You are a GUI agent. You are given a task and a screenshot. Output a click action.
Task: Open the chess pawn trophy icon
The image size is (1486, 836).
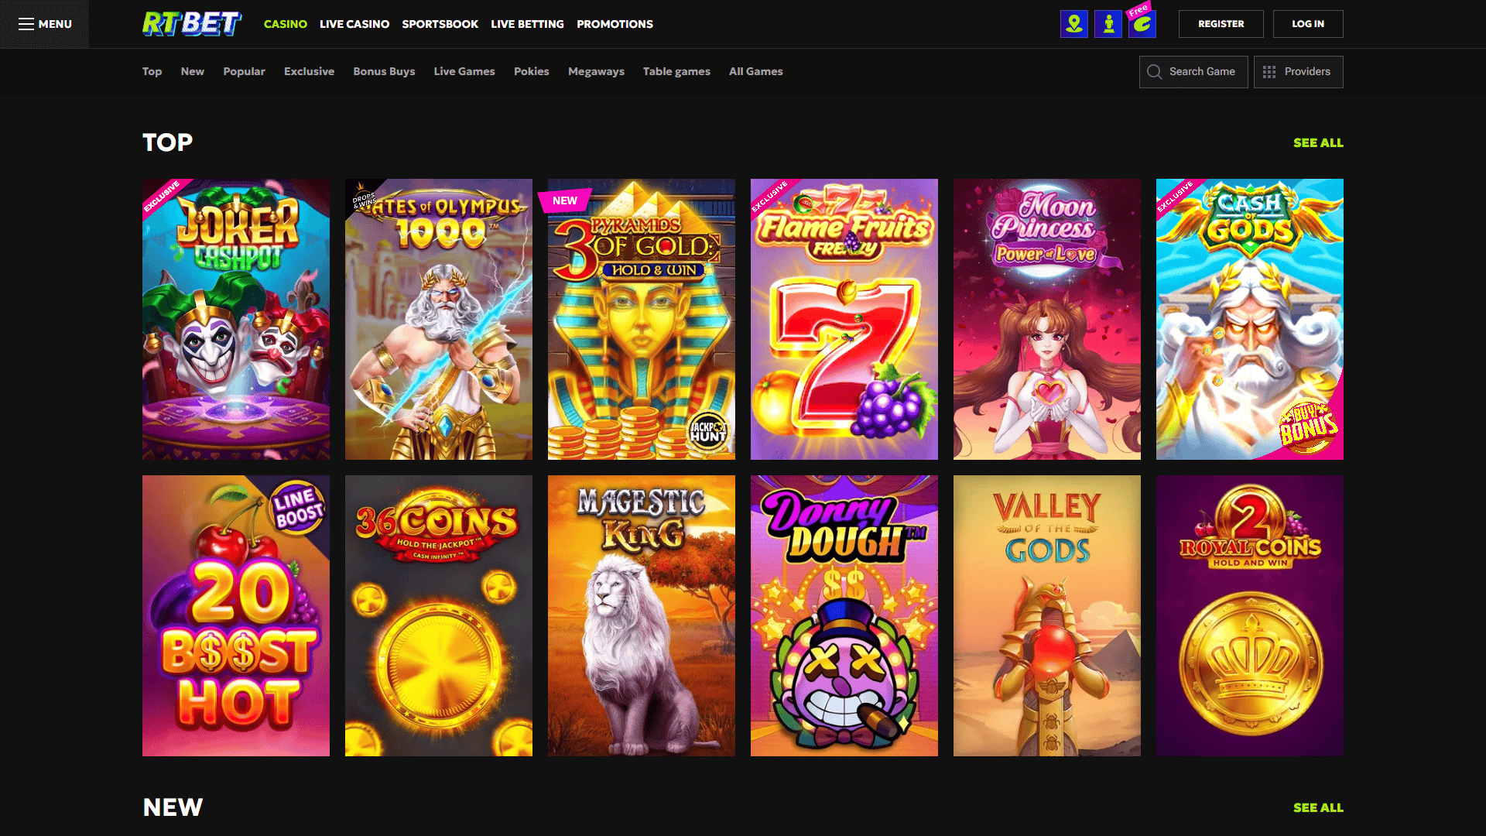1108,24
